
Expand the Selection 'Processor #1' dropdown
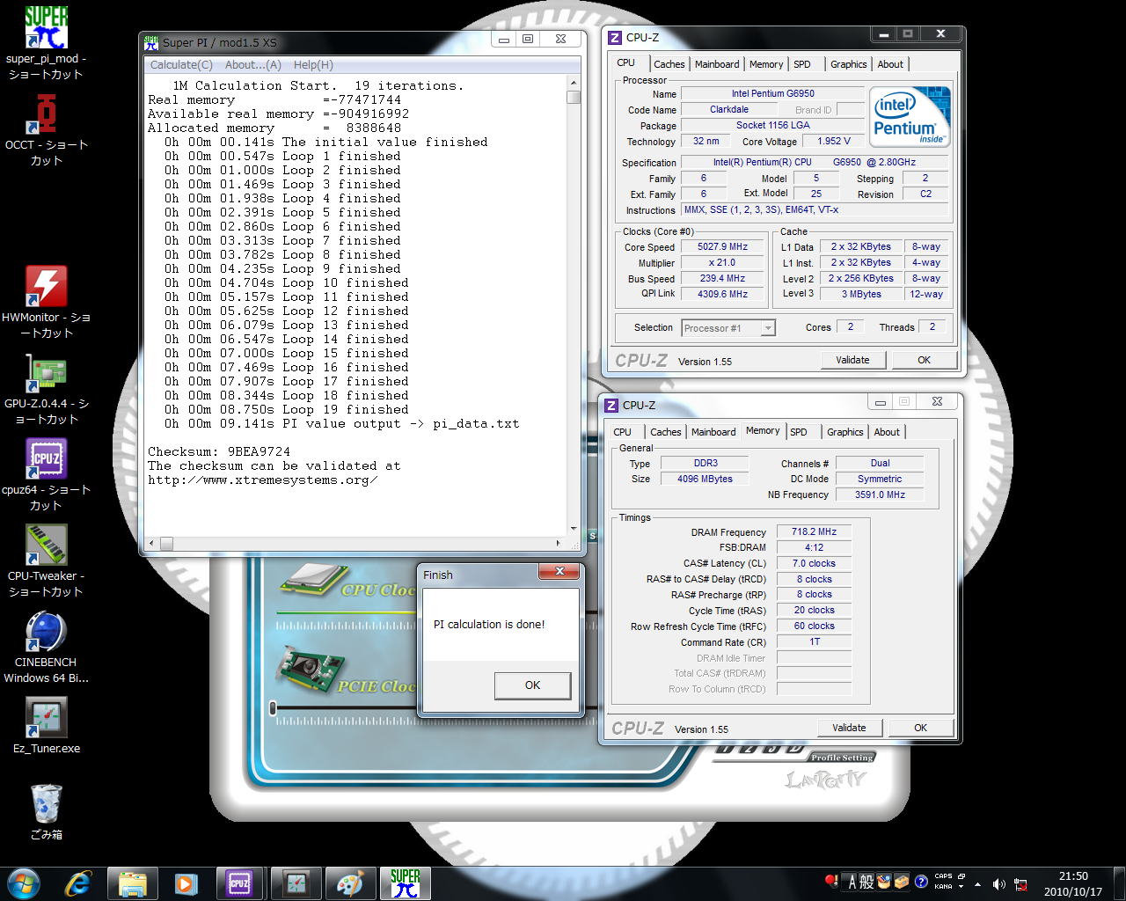[768, 328]
